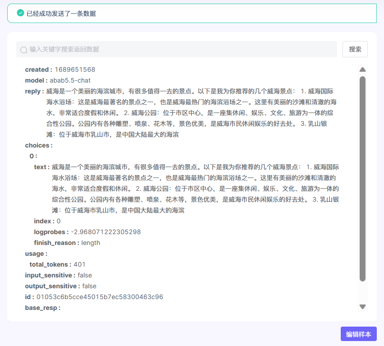Click the finish_reason value length
This screenshot has width=384, height=346.
(x=91, y=243)
